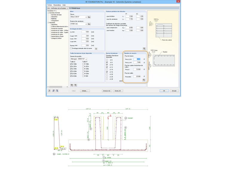The image size is (227, 170).
Task: Check mesh R 424A
Action: [83, 71]
